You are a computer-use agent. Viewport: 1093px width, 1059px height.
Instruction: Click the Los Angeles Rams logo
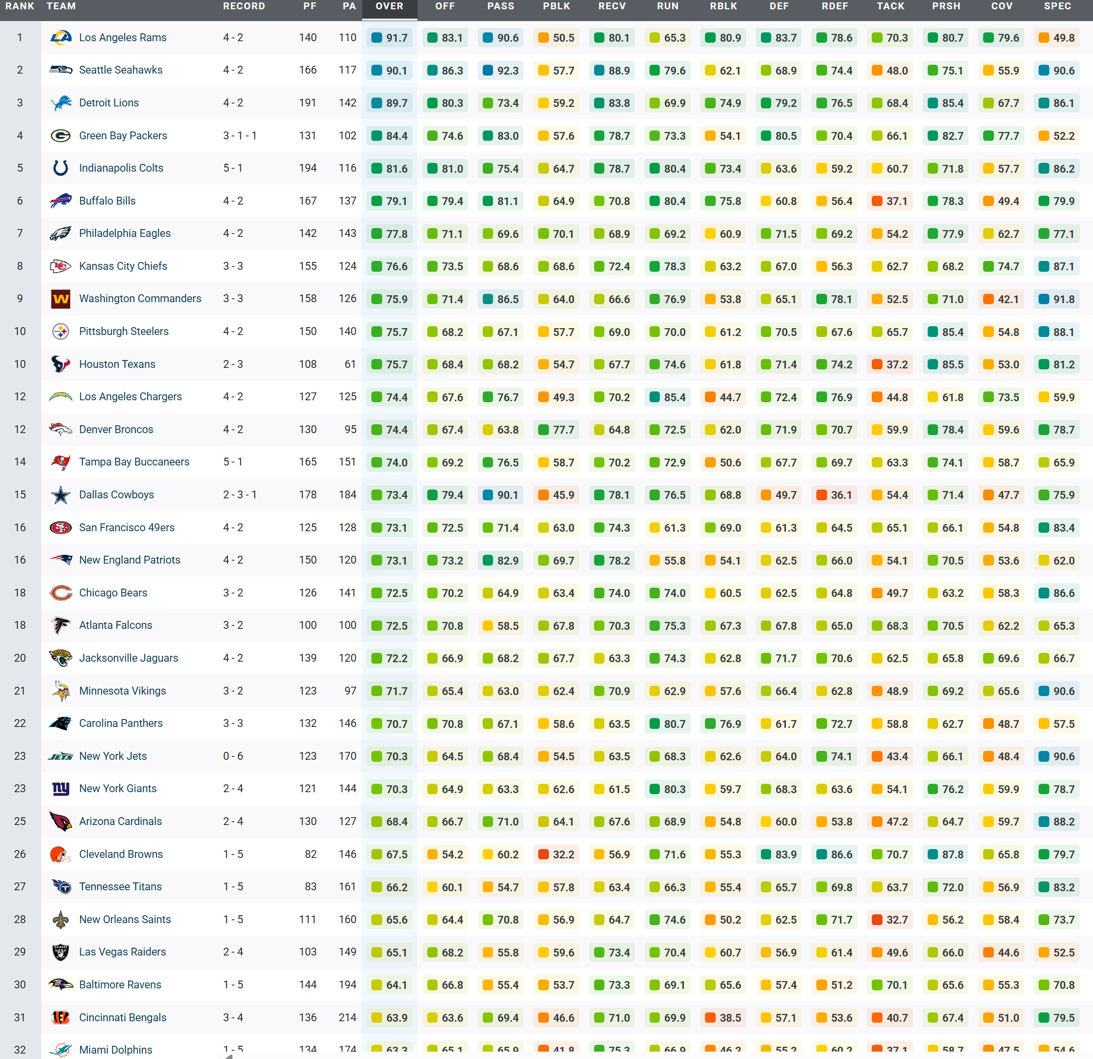click(x=61, y=37)
